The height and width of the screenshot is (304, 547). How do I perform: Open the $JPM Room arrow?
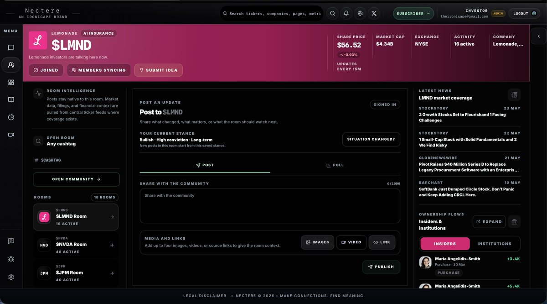(x=112, y=273)
